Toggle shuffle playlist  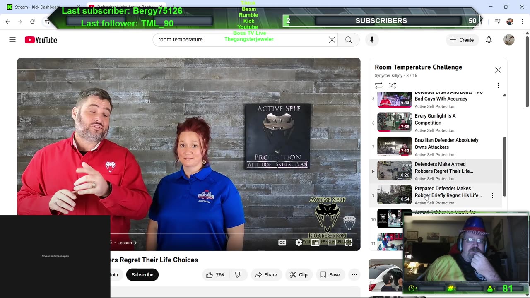[393, 85]
